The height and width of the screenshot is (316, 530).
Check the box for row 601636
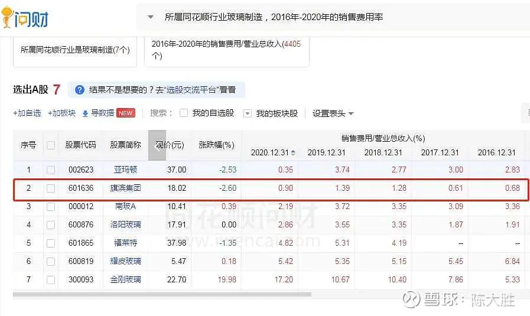[51, 188]
